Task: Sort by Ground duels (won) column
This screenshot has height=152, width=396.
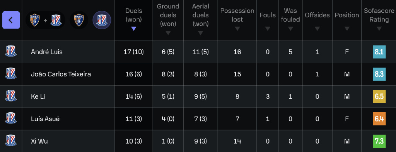Action: tap(168, 20)
